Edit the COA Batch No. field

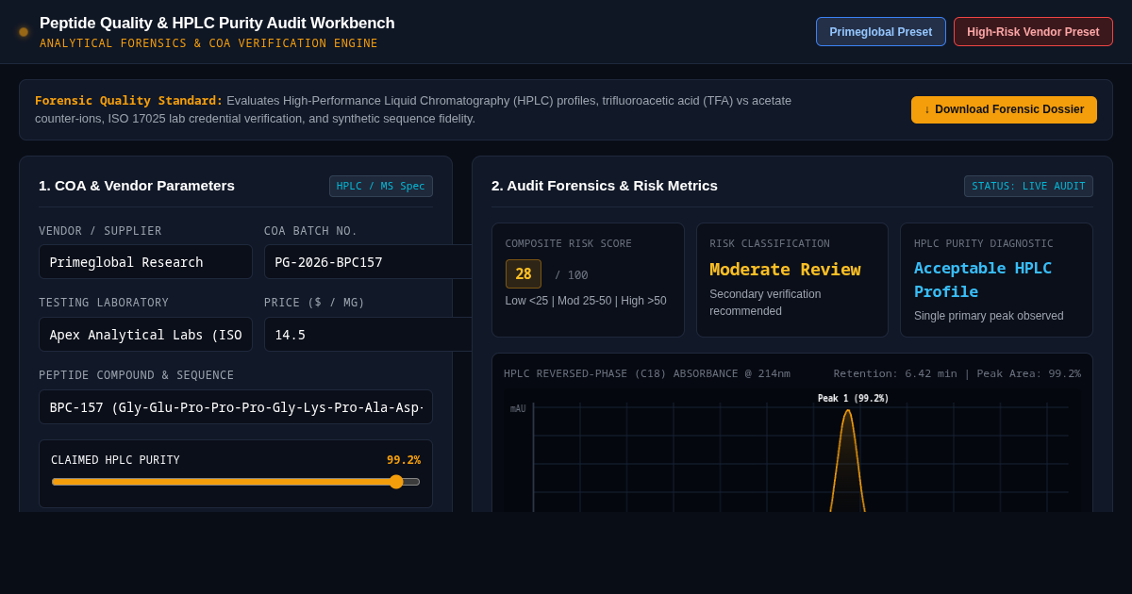368,262
